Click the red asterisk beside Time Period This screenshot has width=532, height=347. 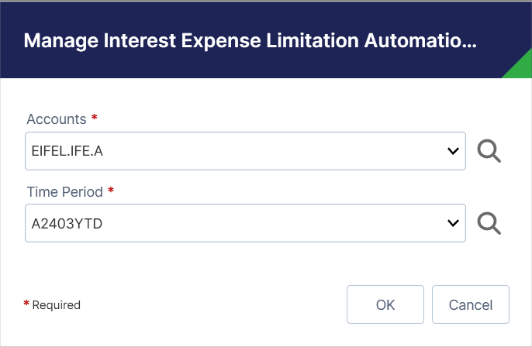111,191
